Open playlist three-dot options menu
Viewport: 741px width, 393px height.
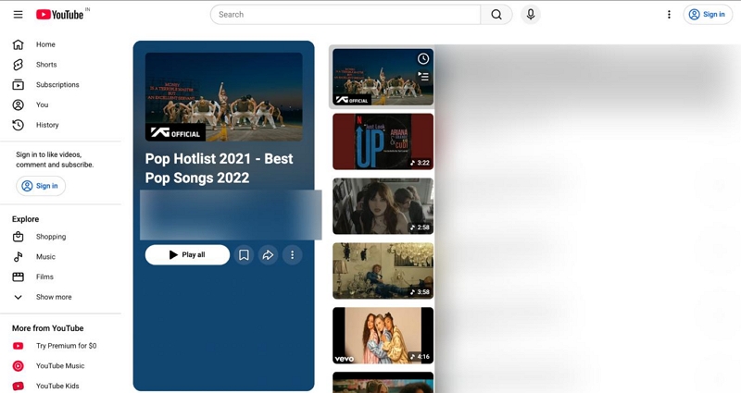[x=292, y=255]
